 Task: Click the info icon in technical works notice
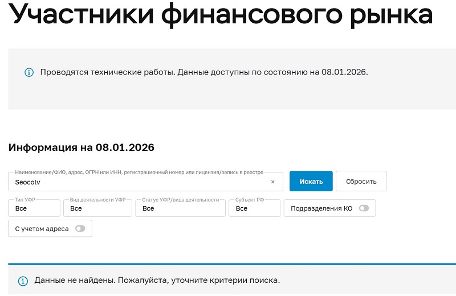tap(29, 72)
